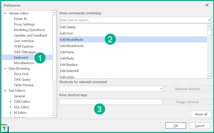Open the Proxy Settings page

(x=24, y=24)
